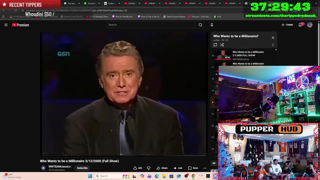The image size is (320, 180).
Task: Open 'Twitch Emote Resizer' bookmark
Action: click(x=174, y=17)
